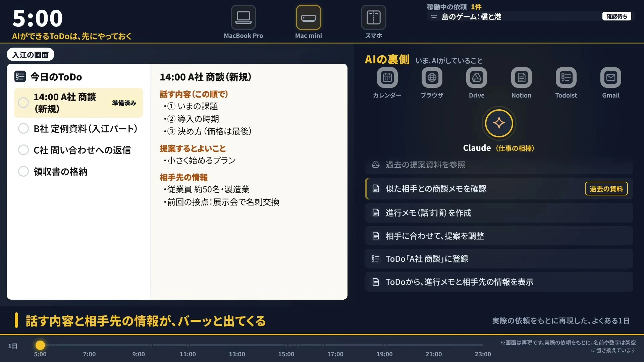Click icon beside 島のゲーム:橋と港
The width and height of the screenshot is (644, 362).
tap(434, 16)
